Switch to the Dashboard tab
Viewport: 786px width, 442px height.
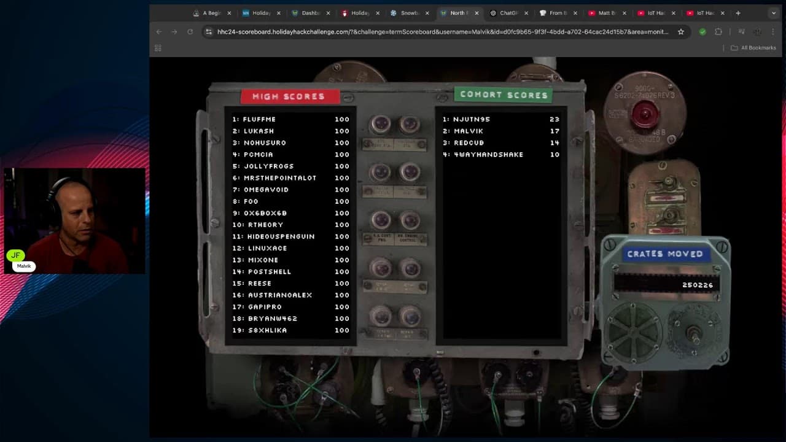click(306, 13)
